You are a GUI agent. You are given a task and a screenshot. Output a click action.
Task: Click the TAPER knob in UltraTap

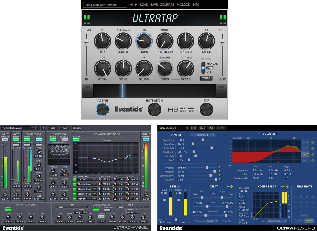coord(206,41)
